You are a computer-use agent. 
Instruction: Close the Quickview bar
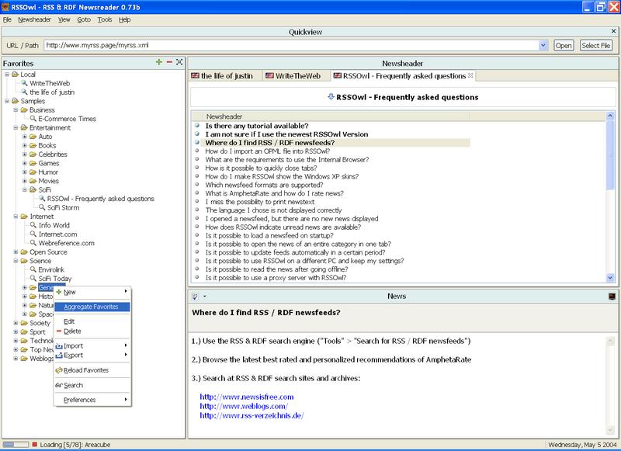click(613, 31)
